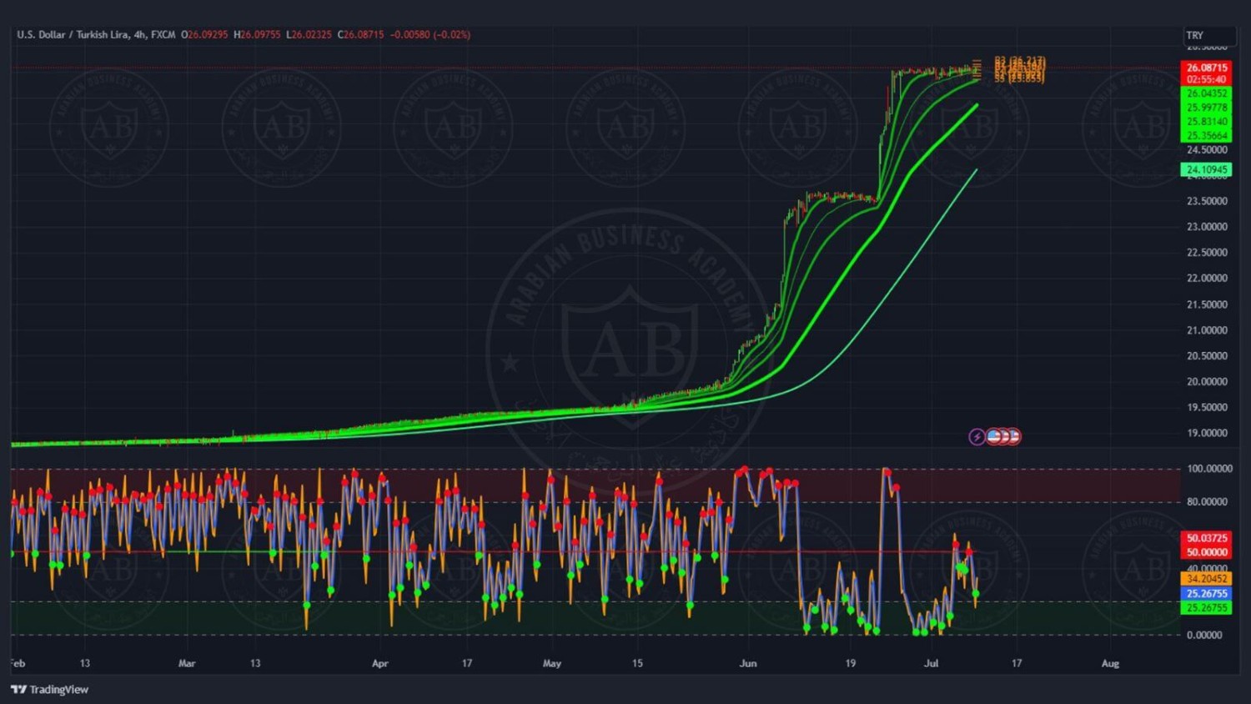
Task: Click the red oscillator label 50.03725
Action: coord(1207,538)
